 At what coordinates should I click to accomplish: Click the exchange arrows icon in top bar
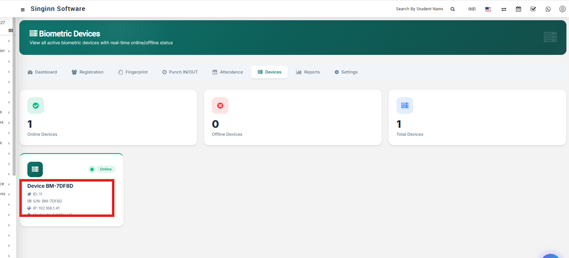tap(504, 9)
